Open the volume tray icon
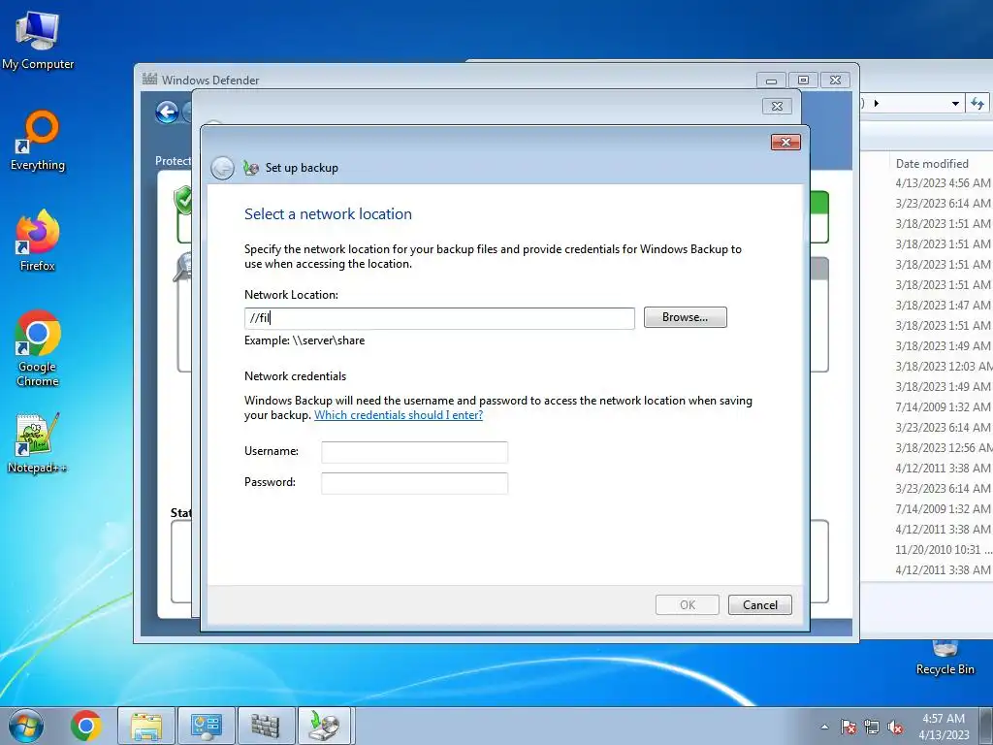 pyautogui.click(x=895, y=727)
